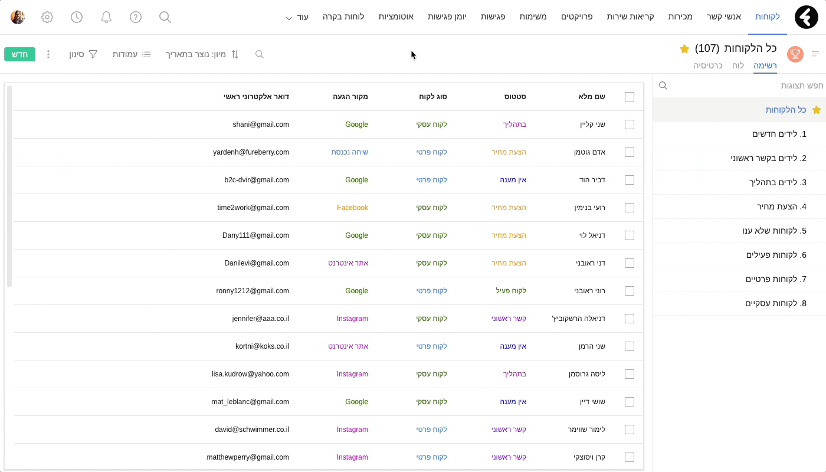This screenshot has height=472, width=826.
Task: Click the שם מלא column header
Action: [x=591, y=97]
